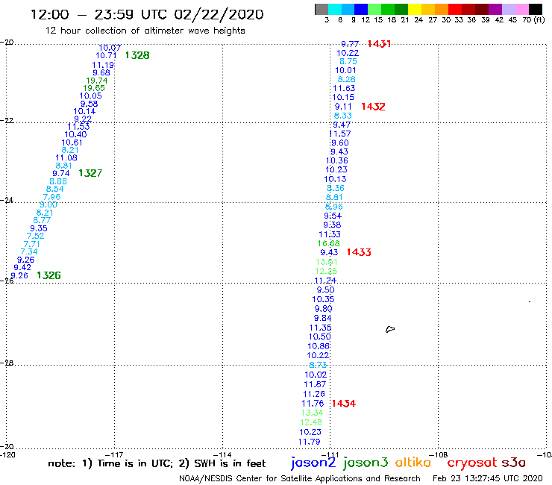Click the wave height value 10.07

(110, 48)
